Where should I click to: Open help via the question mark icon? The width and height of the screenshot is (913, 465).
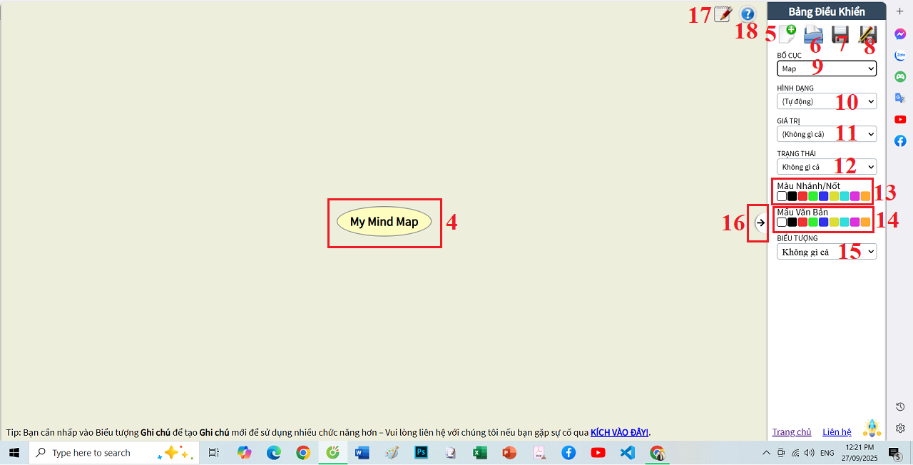[x=746, y=14]
